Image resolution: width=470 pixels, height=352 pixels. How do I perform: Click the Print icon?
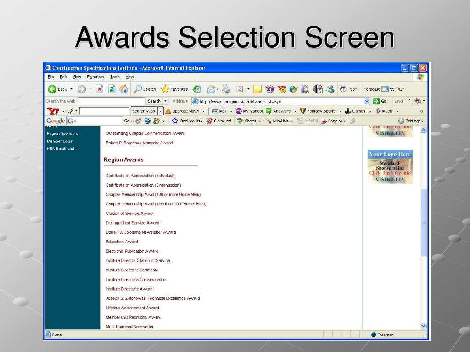click(226, 89)
